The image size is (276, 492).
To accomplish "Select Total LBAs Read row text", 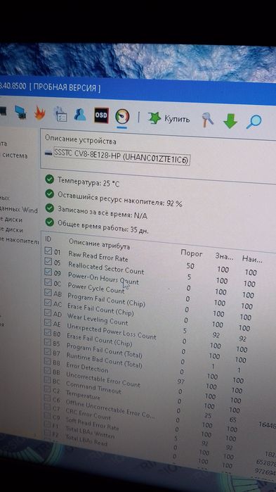I will point(86,440).
